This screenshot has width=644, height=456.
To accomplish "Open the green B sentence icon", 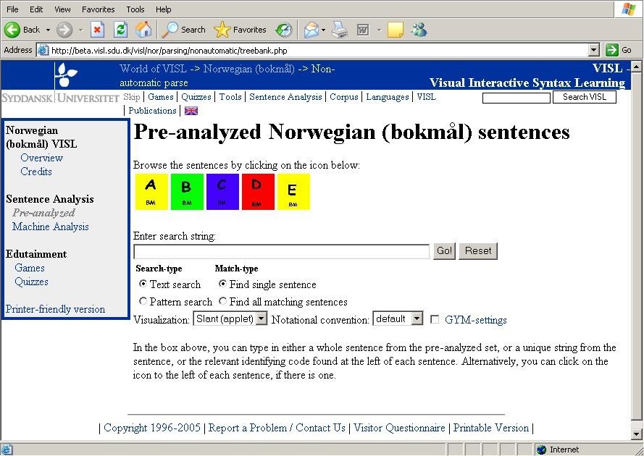I will 186,192.
